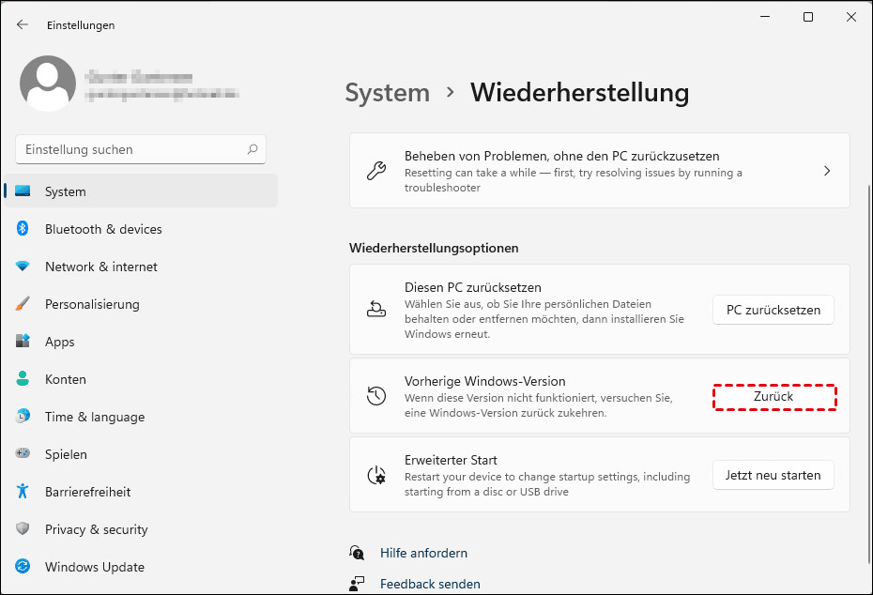Click System in the breadcrumb
873x595 pixels.
pos(388,92)
